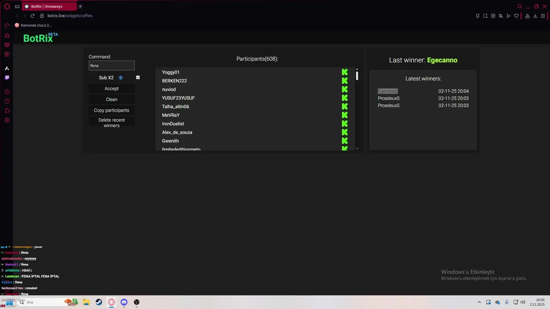Show hidden system tray icons
The height and width of the screenshot is (309, 550).
point(479,302)
